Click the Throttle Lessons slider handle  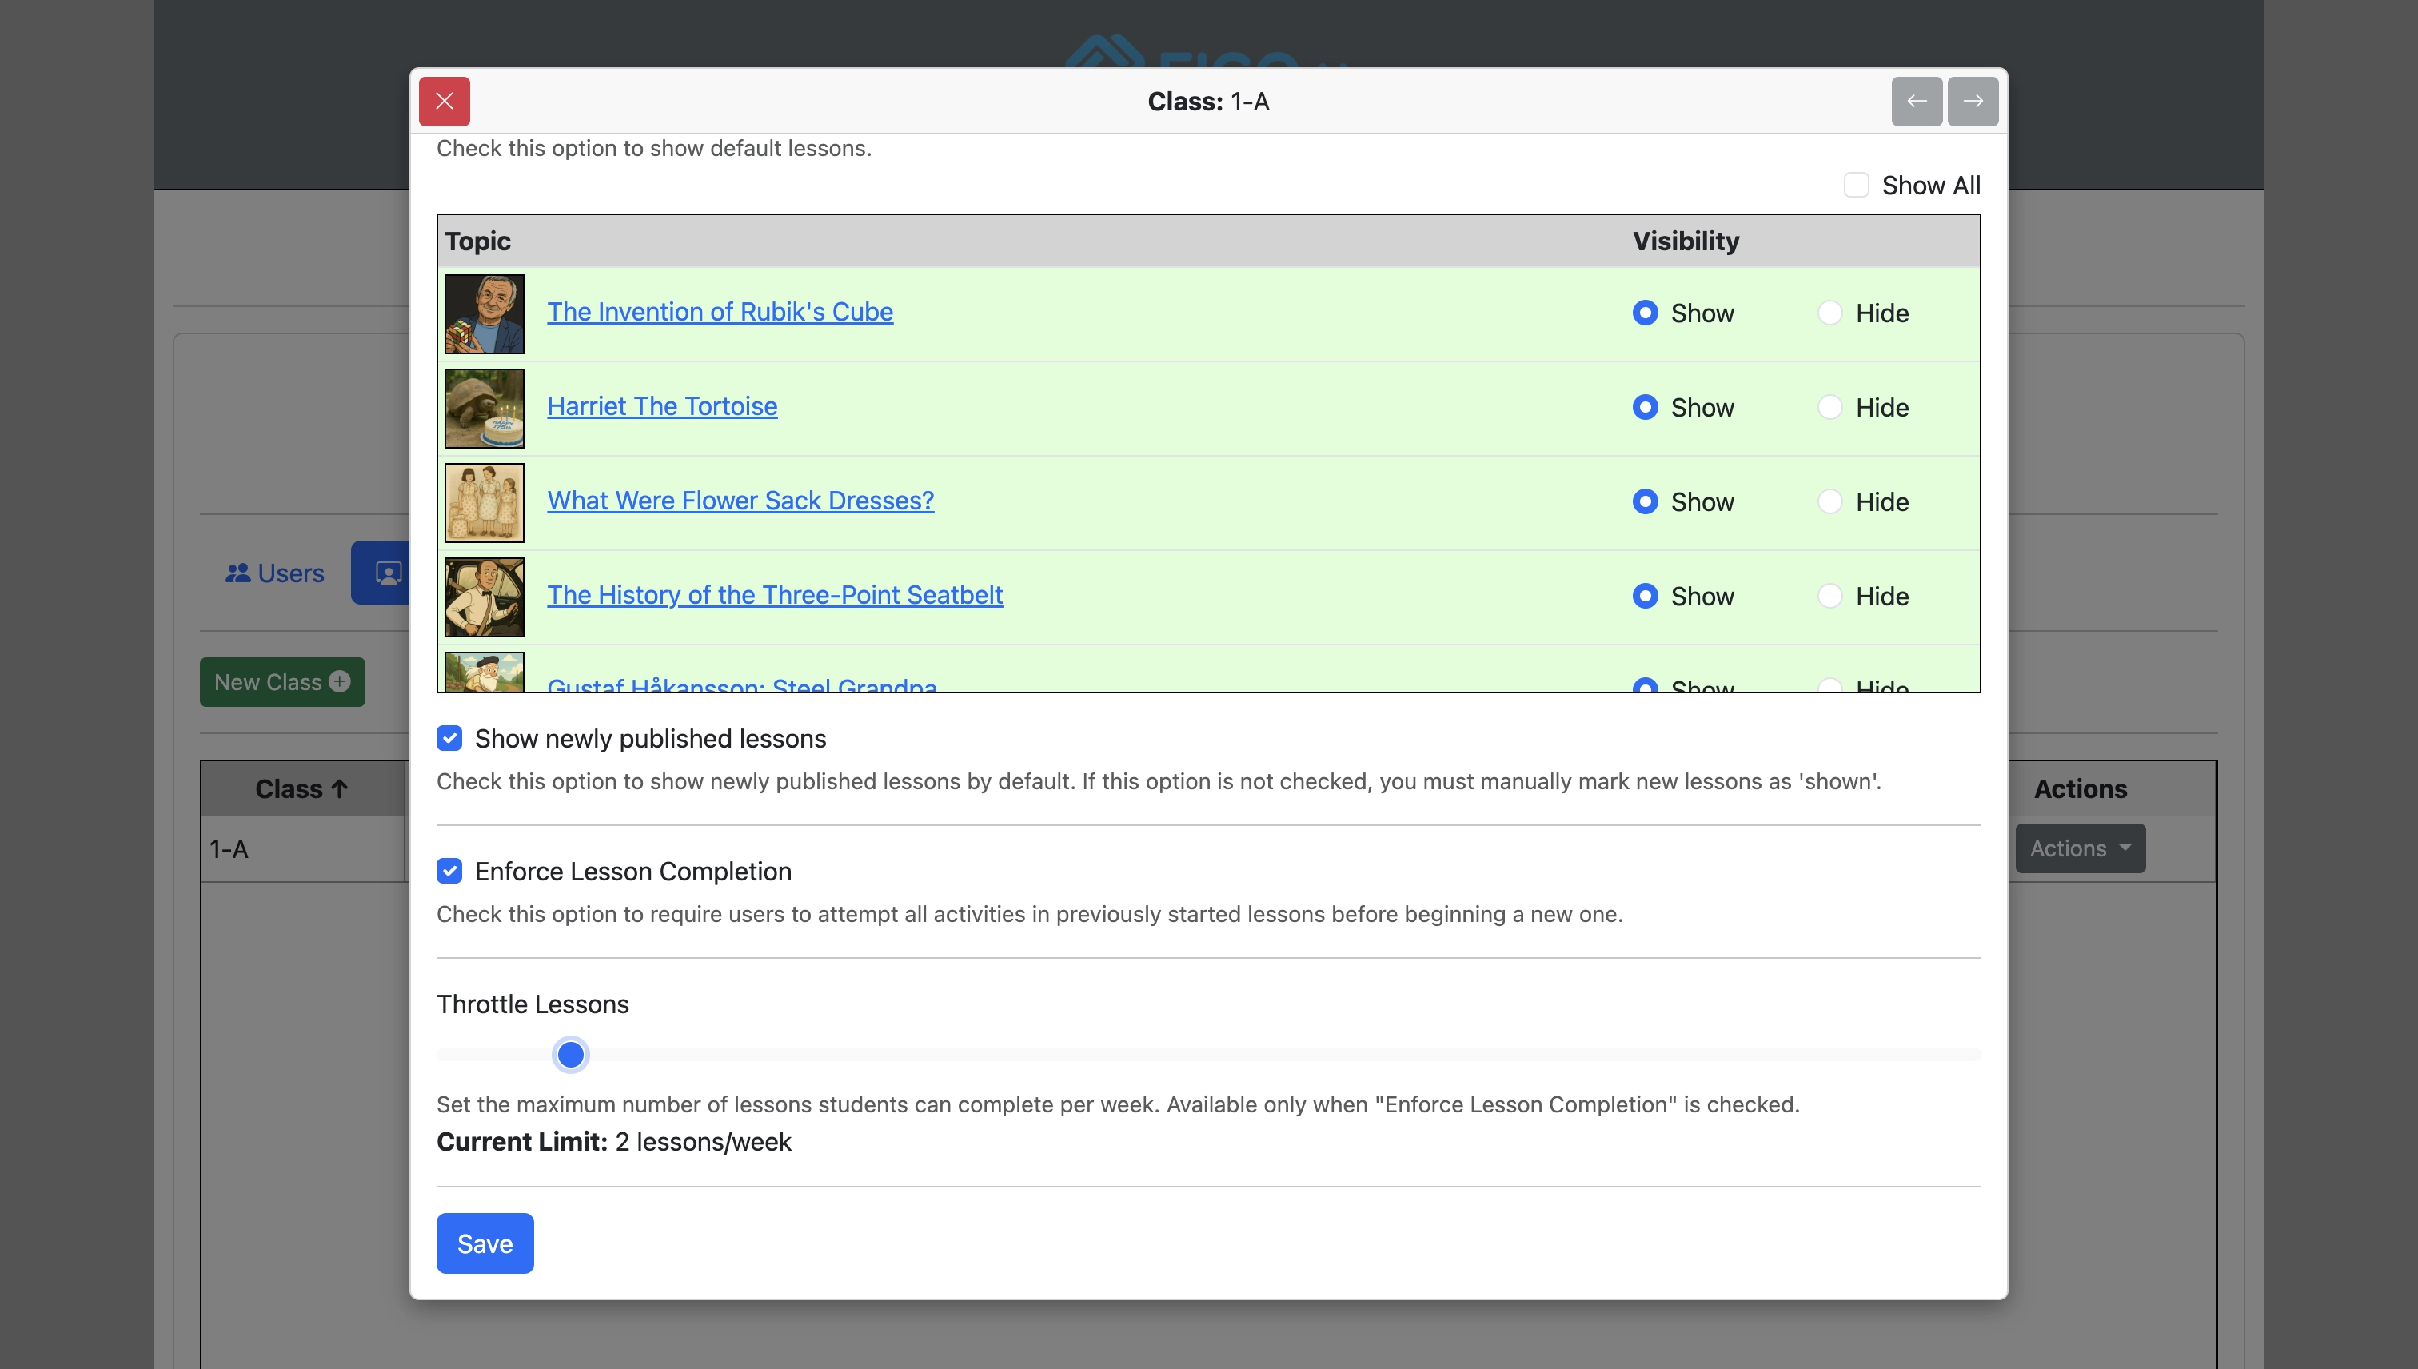[569, 1054]
